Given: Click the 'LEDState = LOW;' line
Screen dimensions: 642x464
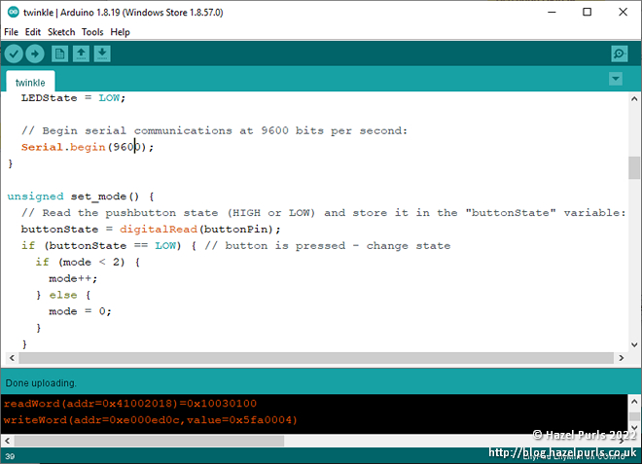Looking at the screenshot, I should [73, 98].
